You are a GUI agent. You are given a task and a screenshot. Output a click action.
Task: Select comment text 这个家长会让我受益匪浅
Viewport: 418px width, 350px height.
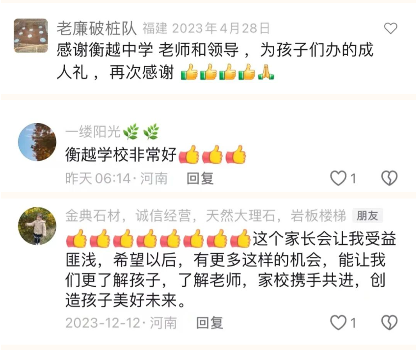(231, 249)
